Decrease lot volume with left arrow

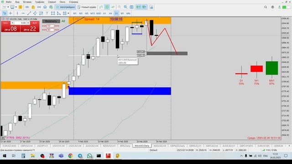click(x=12, y=23)
